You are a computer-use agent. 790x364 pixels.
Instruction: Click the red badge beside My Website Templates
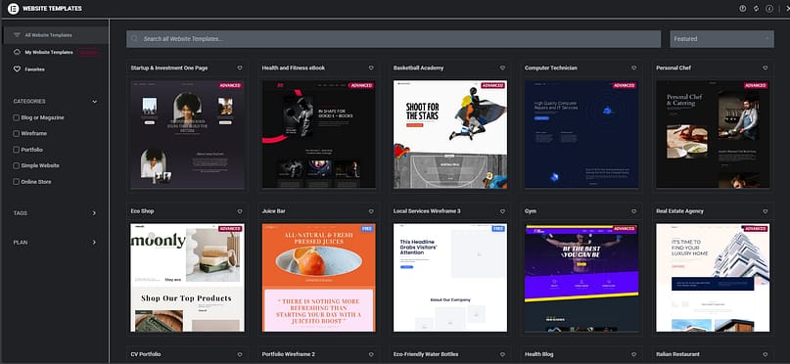pyautogui.click(x=89, y=53)
